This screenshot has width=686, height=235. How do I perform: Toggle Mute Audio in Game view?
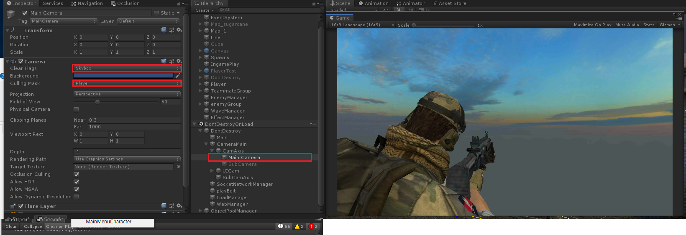point(627,25)
